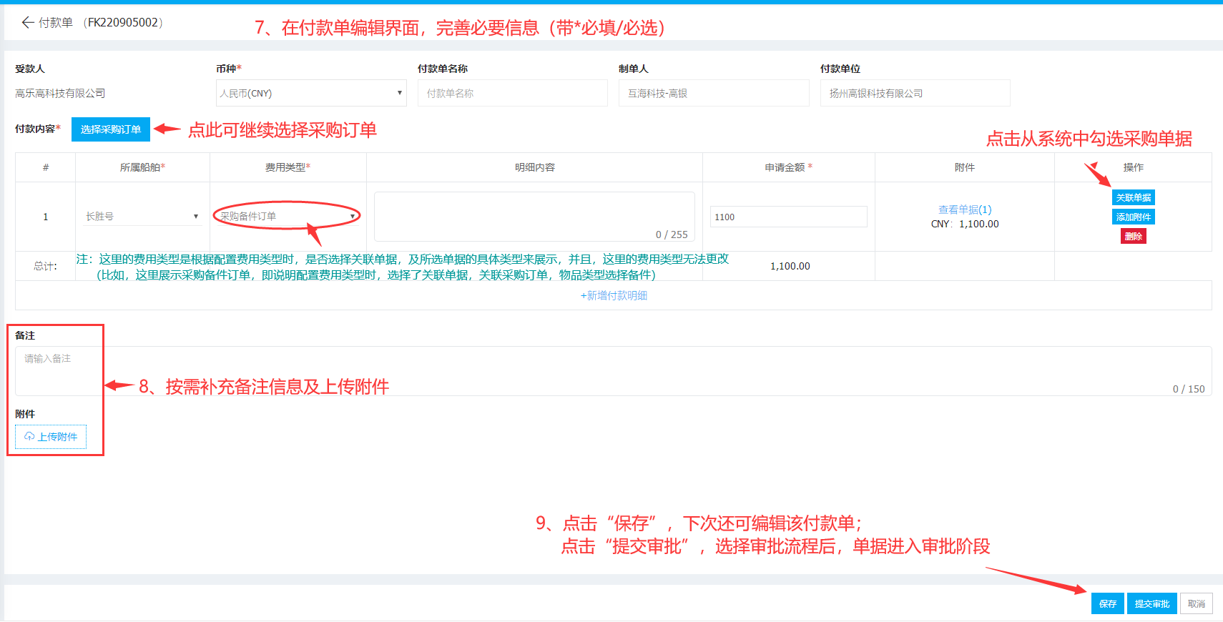The height and width of the screenshot is (622, 1223).
Task: Click the red 删除 button
Action: point(1134,236)
